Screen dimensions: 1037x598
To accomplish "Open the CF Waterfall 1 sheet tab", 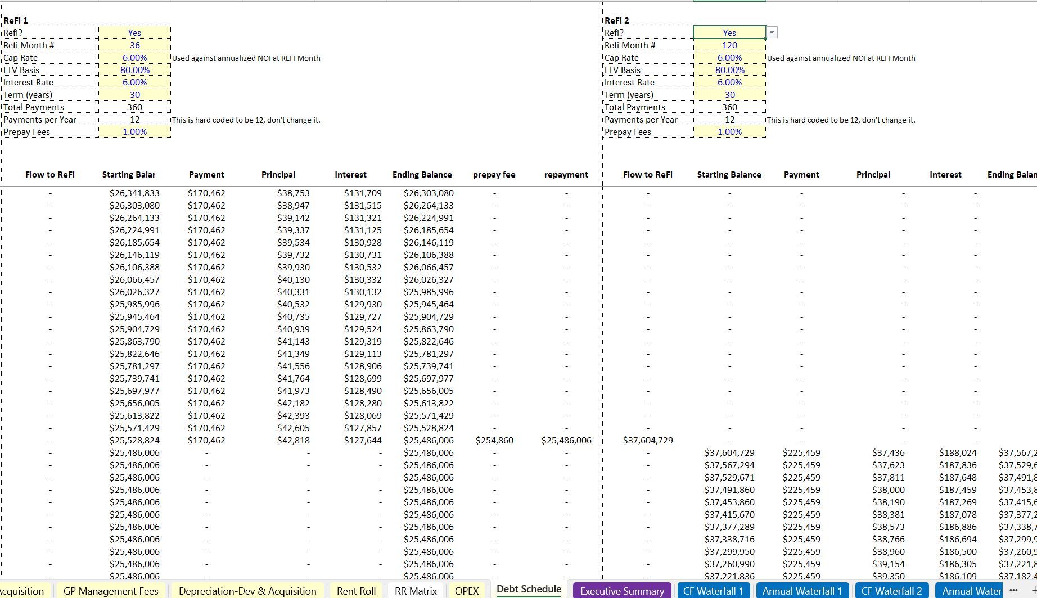I will 713,591.
